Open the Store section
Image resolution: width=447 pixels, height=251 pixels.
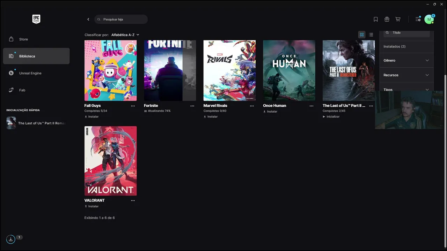click(36, 39)
